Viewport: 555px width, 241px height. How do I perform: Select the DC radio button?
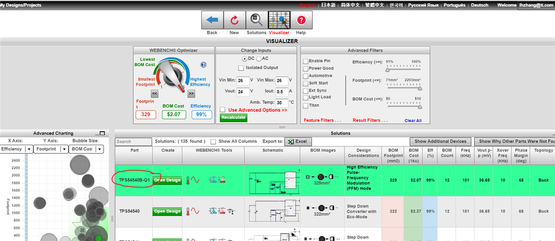coord(245,59)
